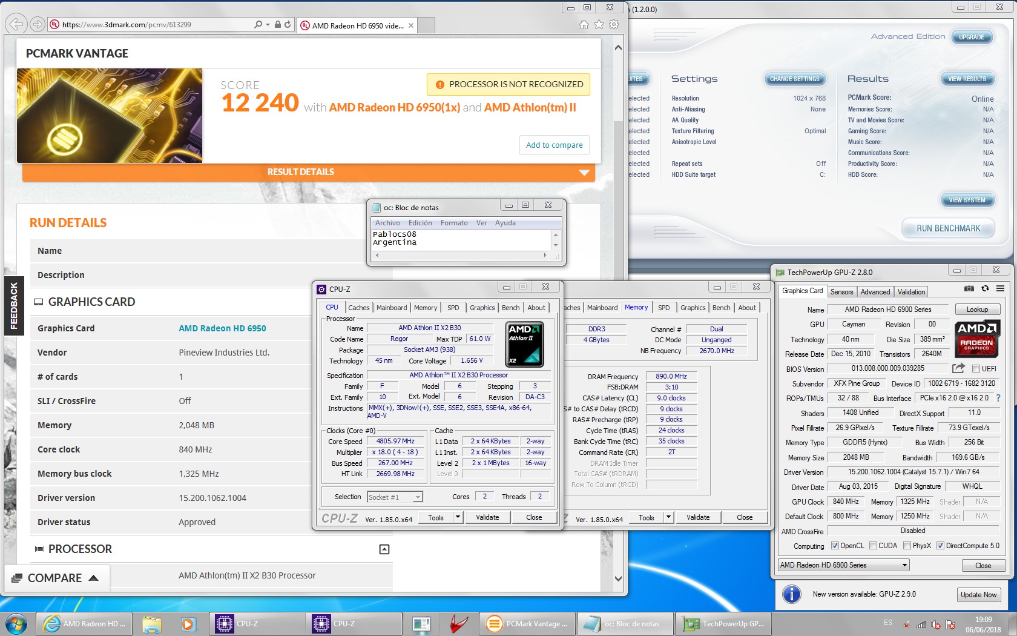The width and height of the screenshot is (1017, 636).
Task: Close the AMD Radeon HD 6950 browser tab
Action: 411,25
